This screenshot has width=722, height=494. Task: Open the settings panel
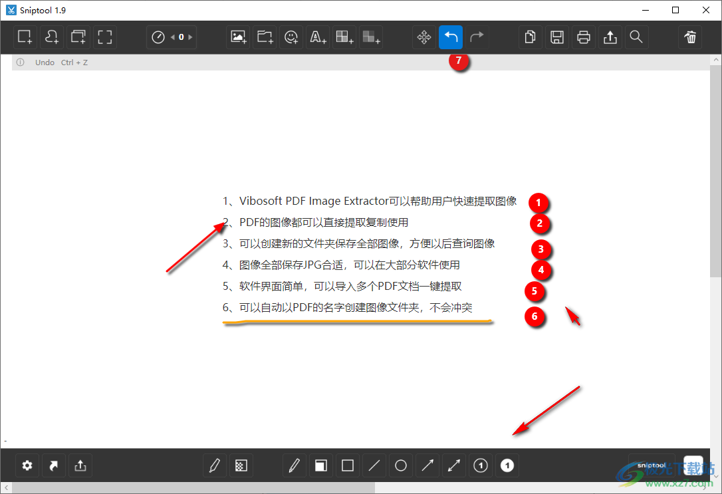pyautogui.click(x=27, y=465)
